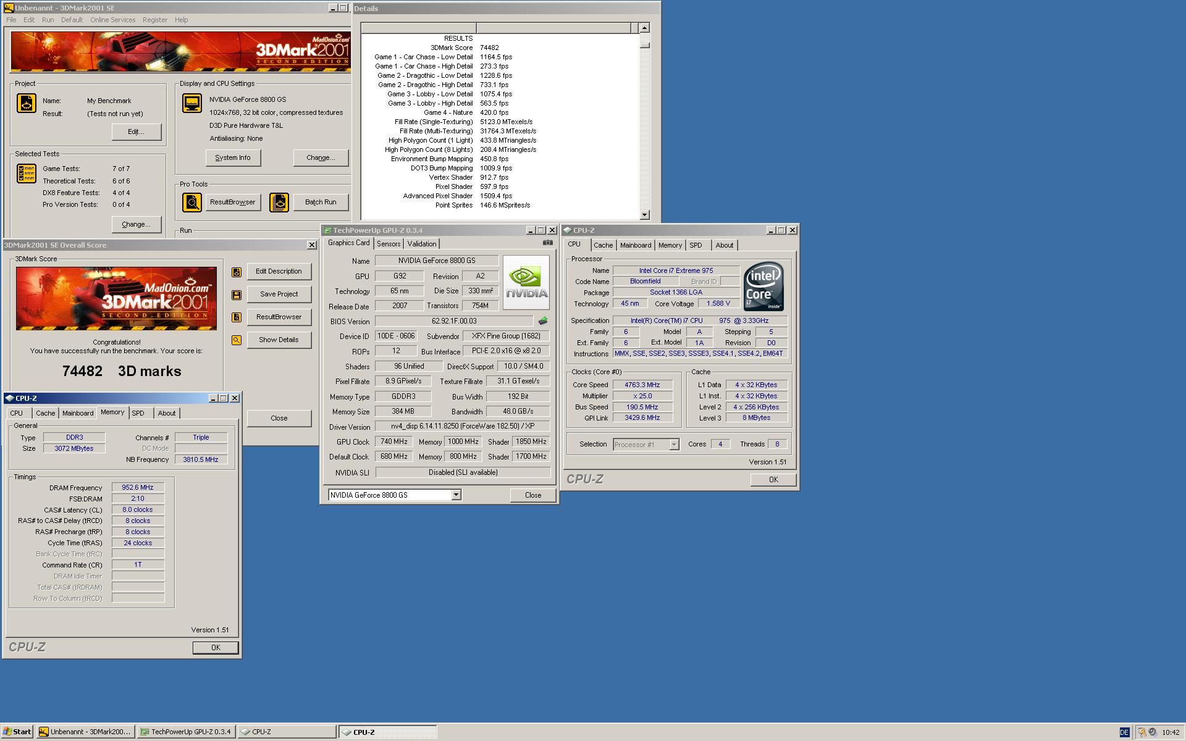Click the Show Details magnifier icon

(x=237, y=340)
